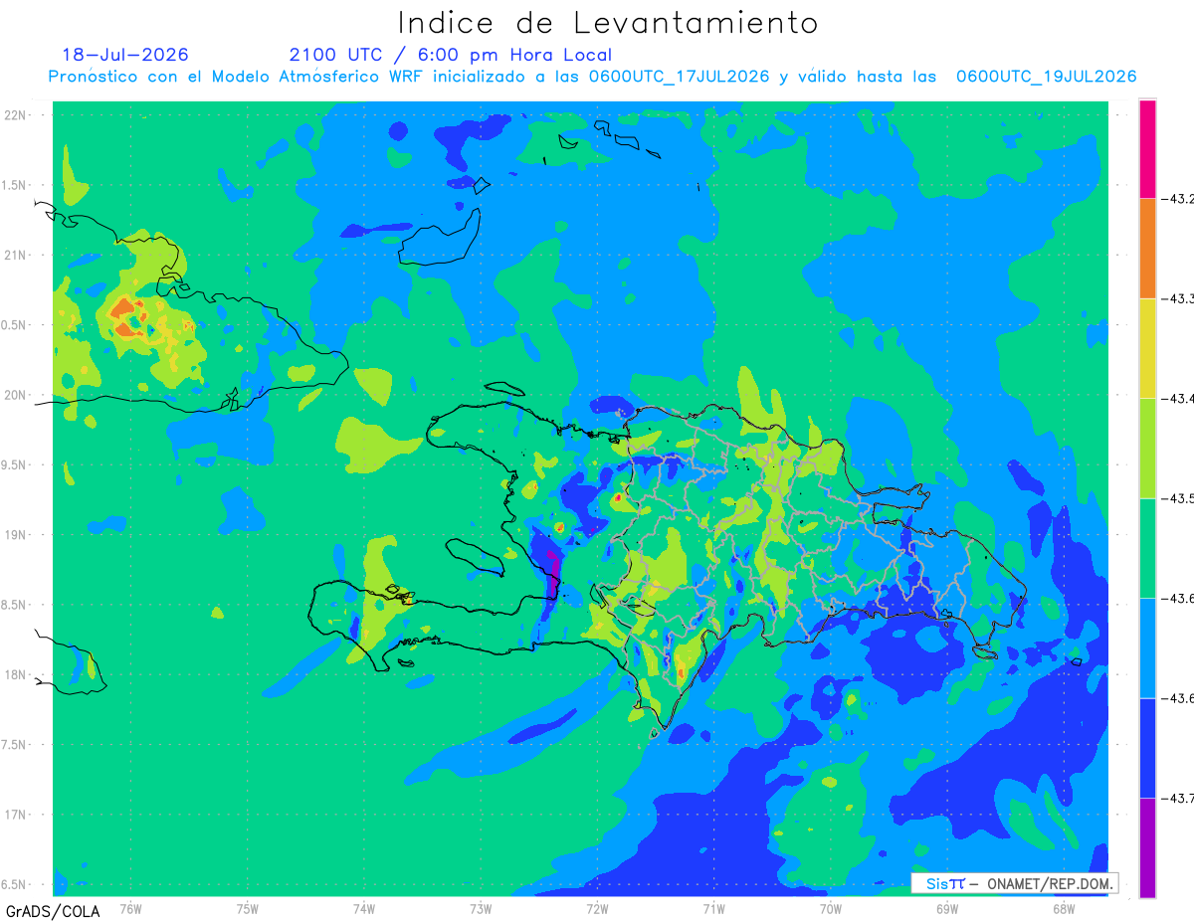
Task: Click the '-43.4' legend value
Action: click(1179, 399)
